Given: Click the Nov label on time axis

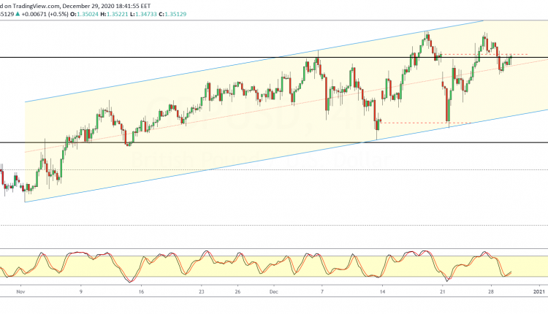Looking at the screenshot, I should 20,291.
